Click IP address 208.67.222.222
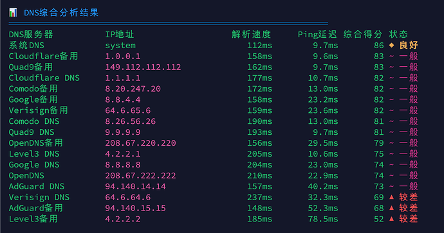The image size is (444, 233). click(x=141, y=176)
